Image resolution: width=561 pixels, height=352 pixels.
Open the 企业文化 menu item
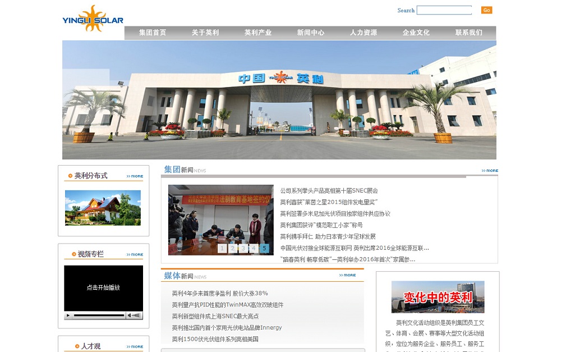point(416,33)
